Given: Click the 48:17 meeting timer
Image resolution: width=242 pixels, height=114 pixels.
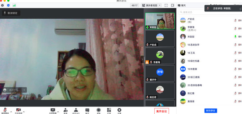Looking at the screenshot, I should coord(134,5).
